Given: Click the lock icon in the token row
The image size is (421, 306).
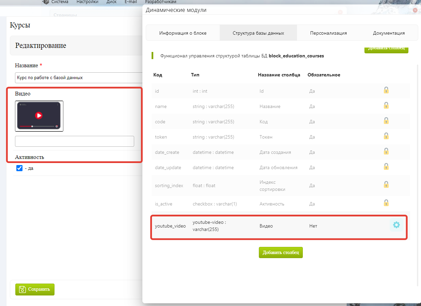Looking at the screenshot, I should tap(386, 136).
